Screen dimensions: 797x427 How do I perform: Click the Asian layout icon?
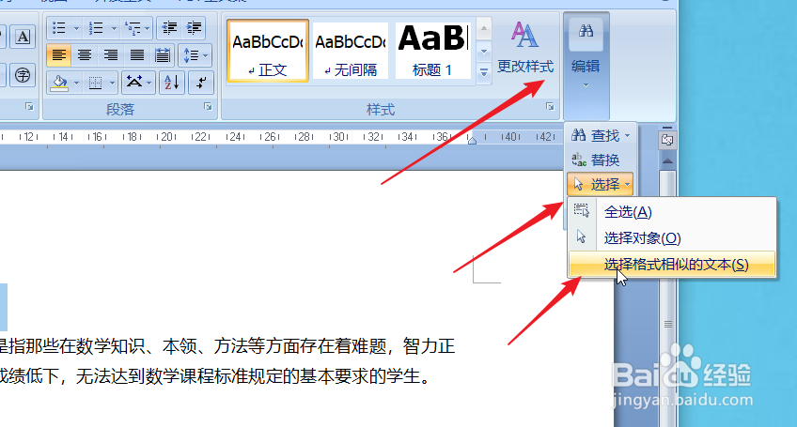[x=134, y=83]
